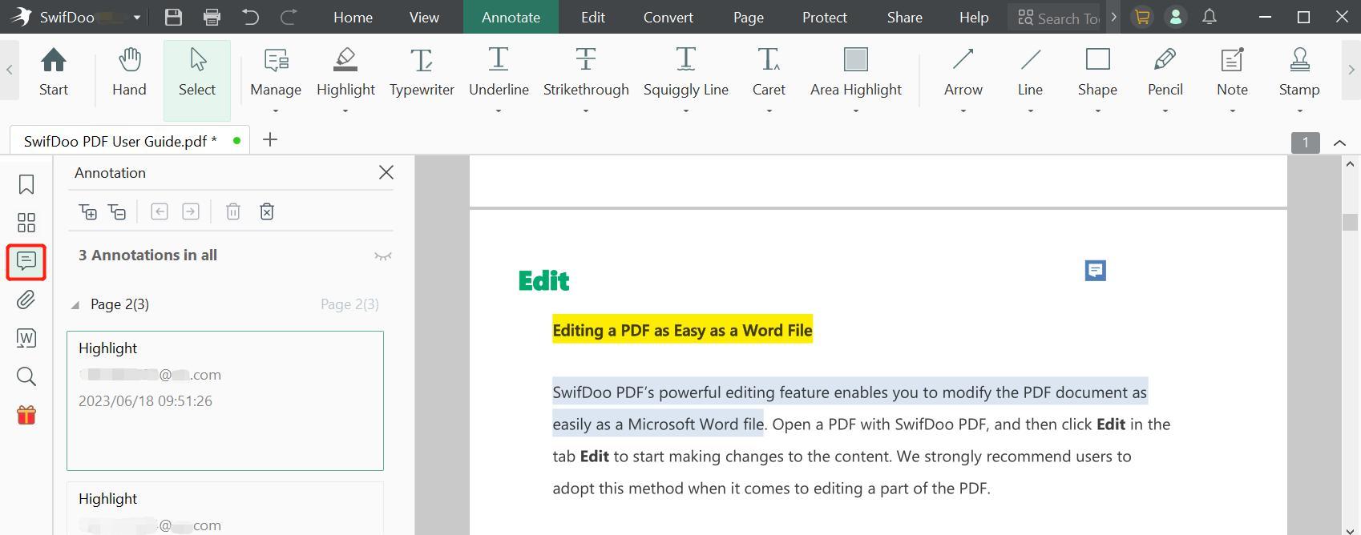Switch to the Protect tab
Viewport: 1361px width, 535px height.
[825, 17]
